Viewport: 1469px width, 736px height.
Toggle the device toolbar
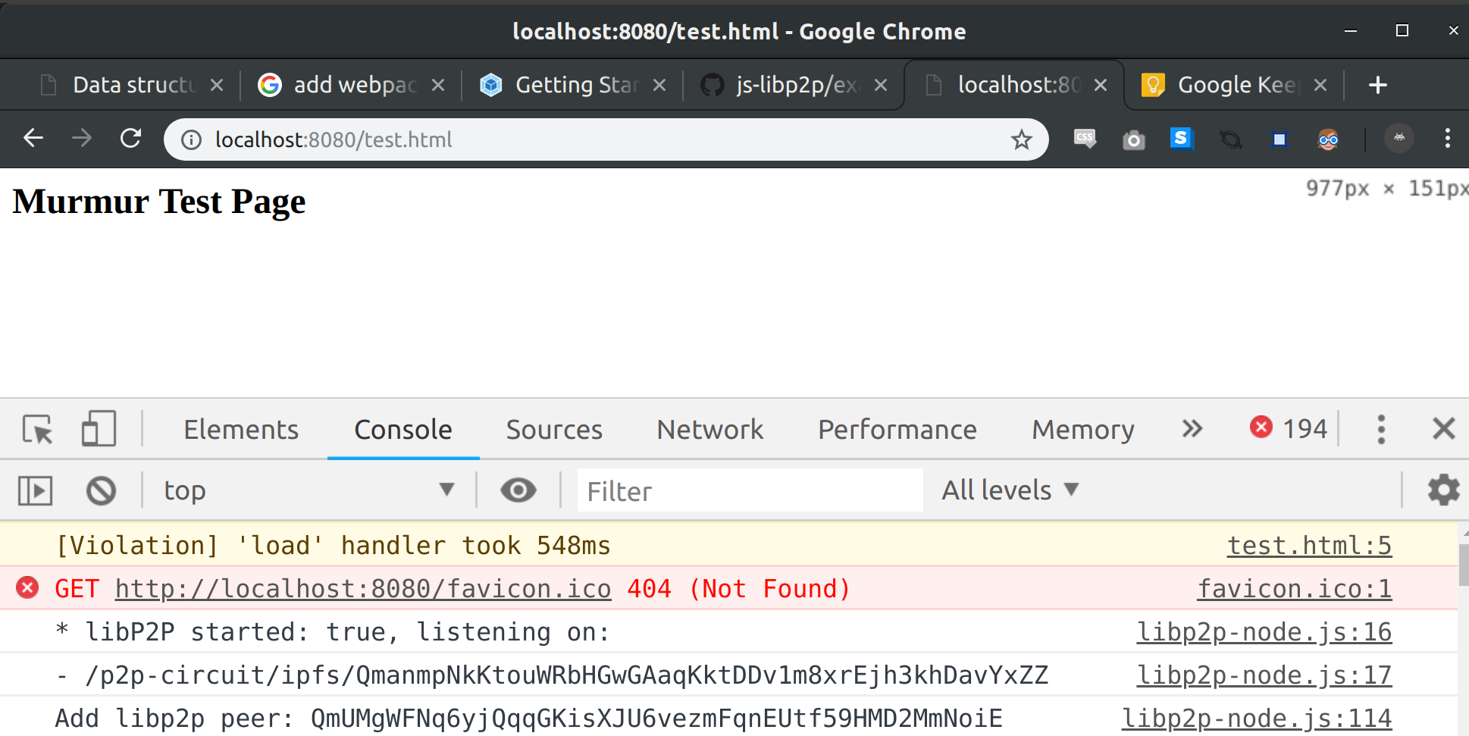(x=99, y=428)
